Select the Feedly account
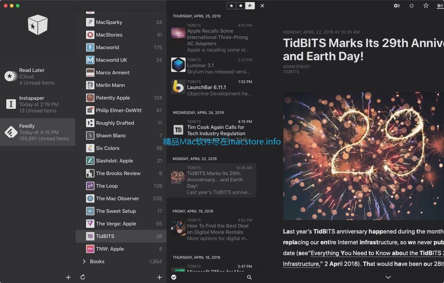This screenshot has height=283, width=444. click(x=38, y=132)
